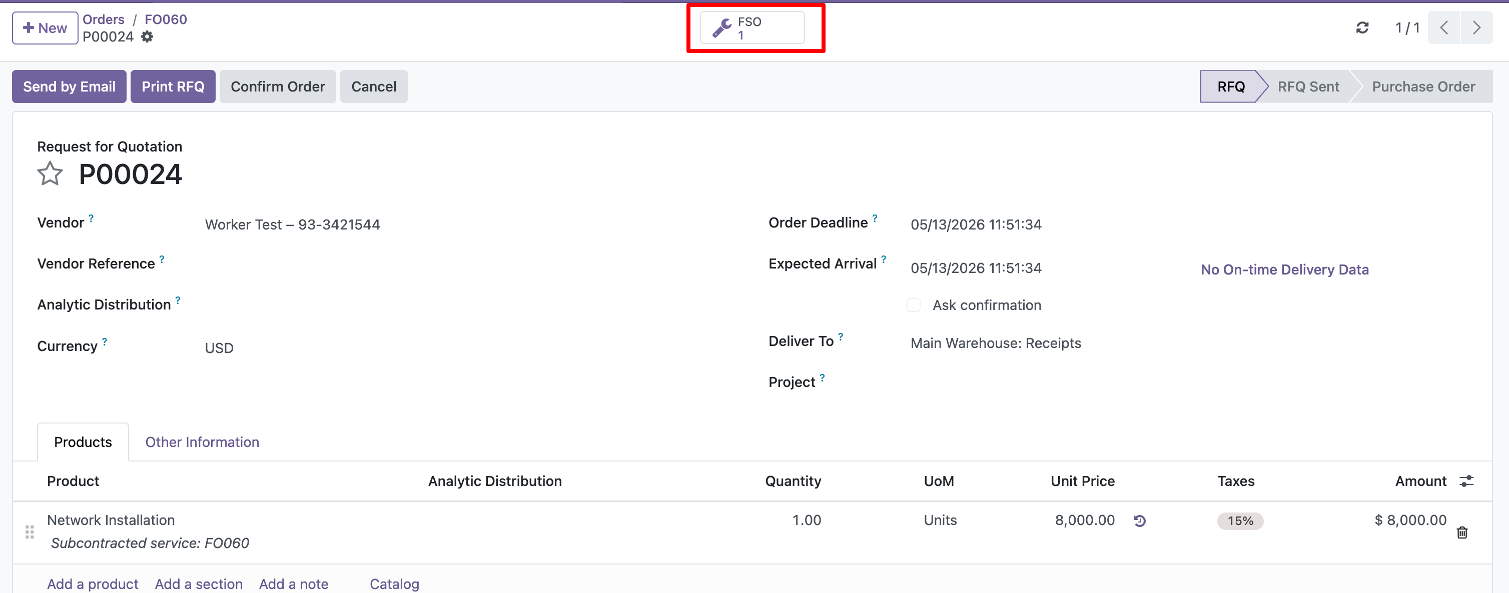The image size is (1509, 593).
Task: Open the Project field dropdown
Action: pyautogui.click(x=1189, y=382)
